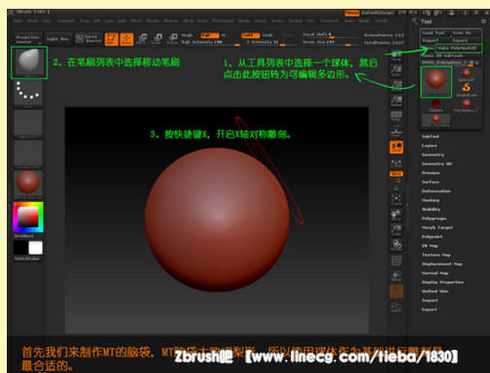490x373 pixels.
Task: Toggle L.Sym local symmetry
Action: click(396, 162)
